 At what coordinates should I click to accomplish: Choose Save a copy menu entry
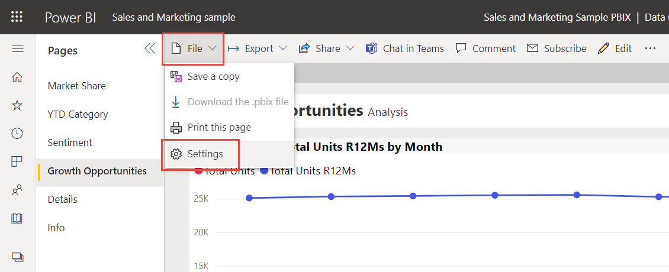click(x=213, y=76)
